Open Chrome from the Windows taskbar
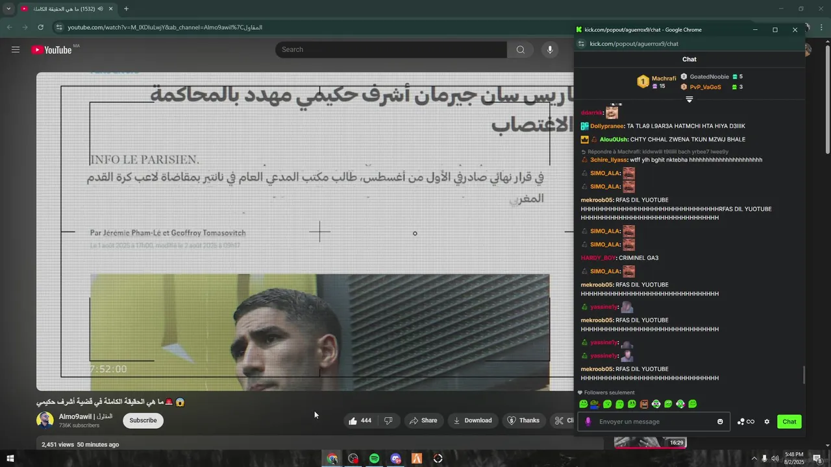The image size is (831, 467). tap(332, 459)
